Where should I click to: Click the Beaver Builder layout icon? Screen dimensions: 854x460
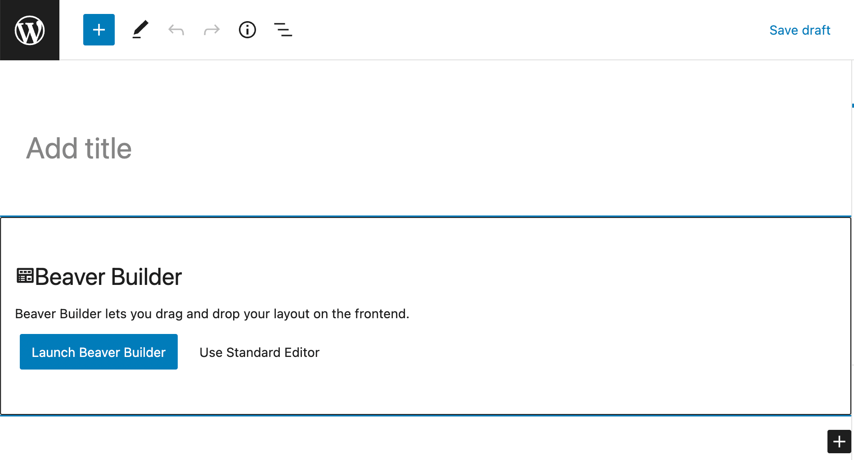click(x=25, y=276)
